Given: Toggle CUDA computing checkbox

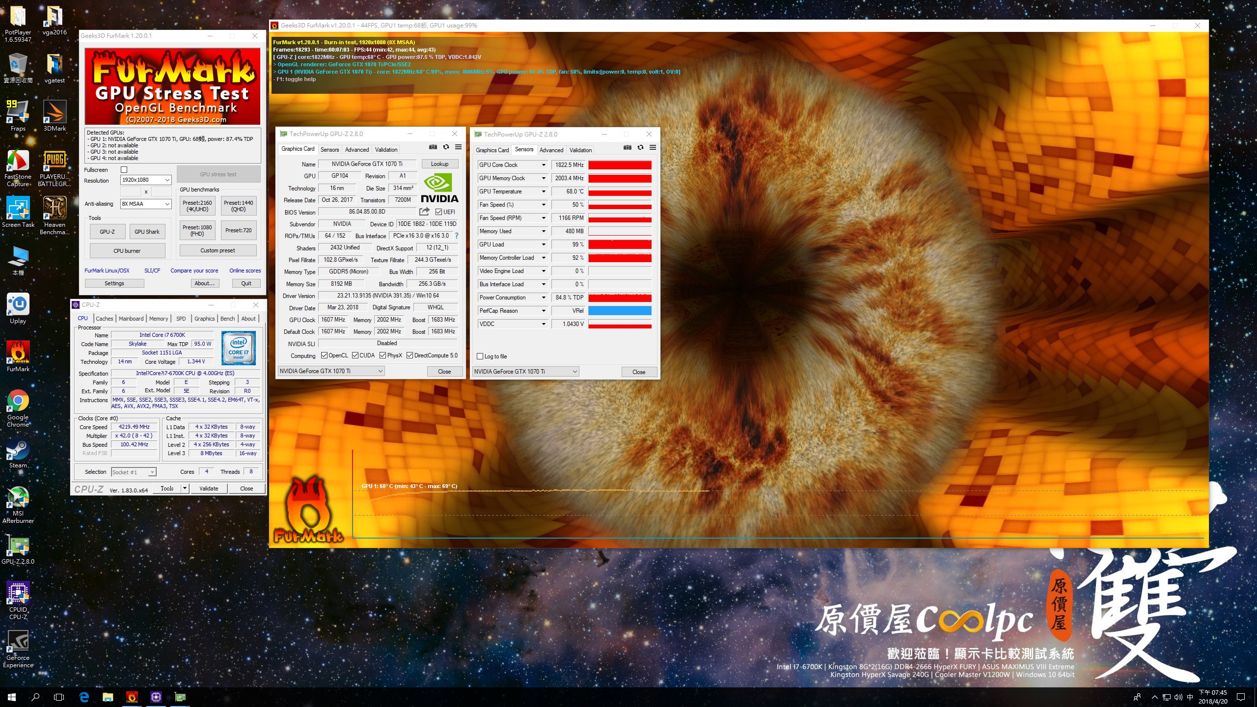Looking at the screenshot, I should click(x=355, y=355).
